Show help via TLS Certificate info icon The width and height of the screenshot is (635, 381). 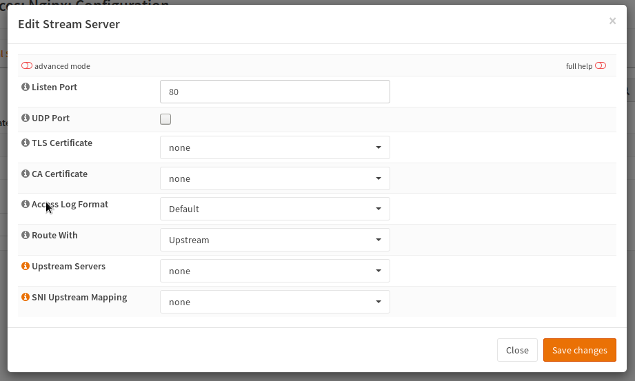(x=26, y=143)
